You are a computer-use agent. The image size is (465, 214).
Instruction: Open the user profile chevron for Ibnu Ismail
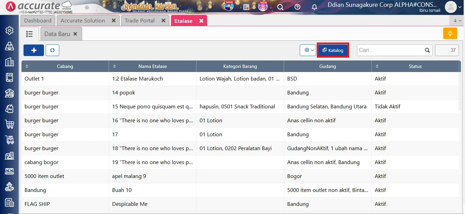[x=460, y=7]
